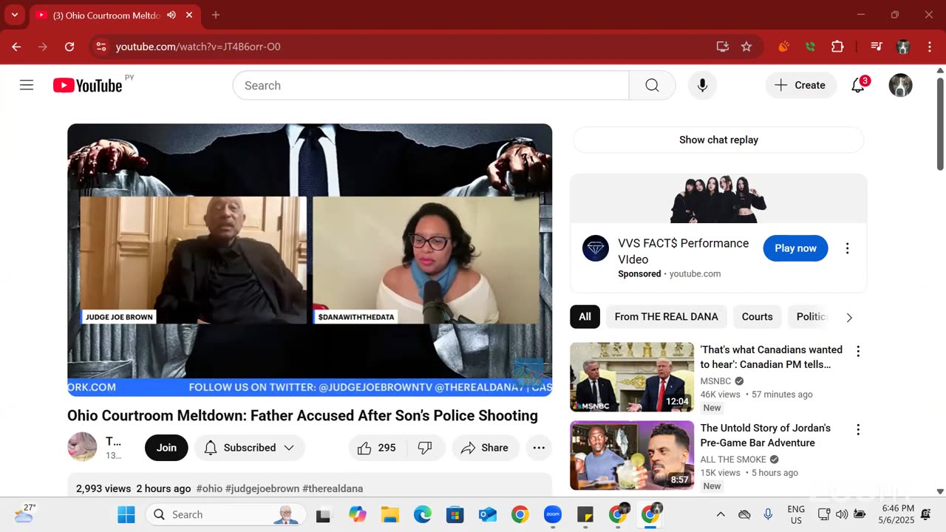Viewport: 946px width, 532px height.
Task: Go back to previous page
Action: pyautogui.click(x=16, y=47)
